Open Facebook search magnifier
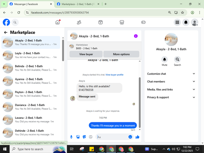The width and height of the screenshot is (204, 153). pyautogui.click(x=15, y=22)
